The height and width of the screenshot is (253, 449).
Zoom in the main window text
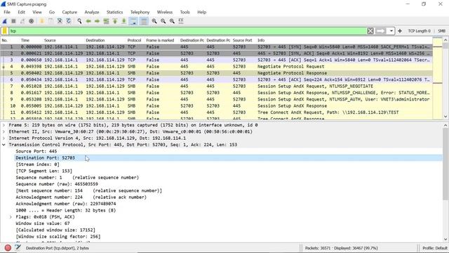tap(154, 21)
